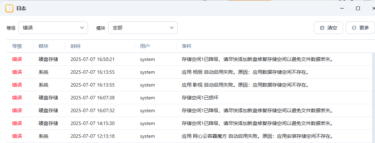Select the log row for 应用 相册 自动启用失败
The width and height of the screenshot is (375, 143).
189,72
